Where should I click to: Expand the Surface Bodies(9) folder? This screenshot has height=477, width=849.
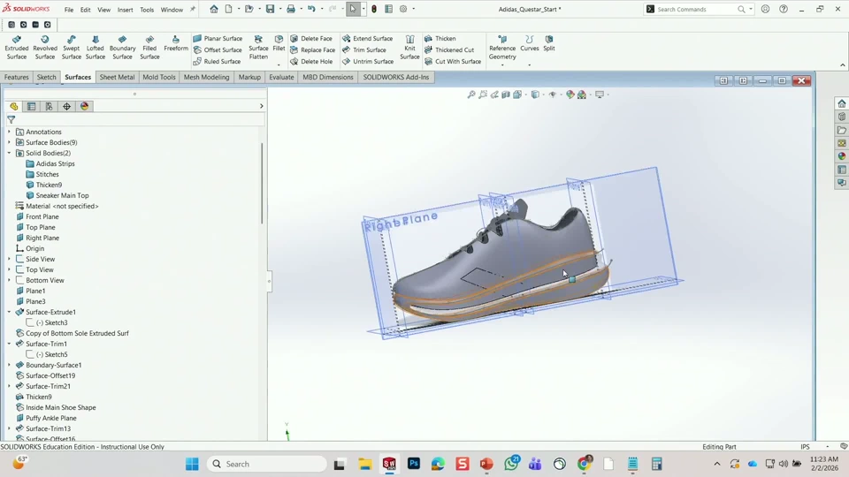pyautogui.click(x=9, y=142)
